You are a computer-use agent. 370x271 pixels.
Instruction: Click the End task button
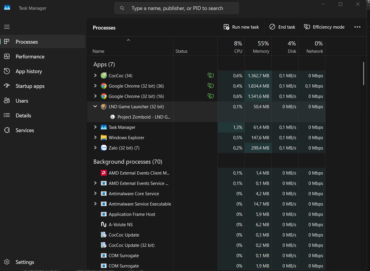(282, 27)
